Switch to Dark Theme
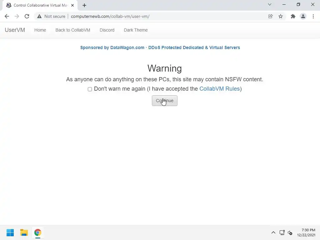The image size is (320, 240). [136, 30]
